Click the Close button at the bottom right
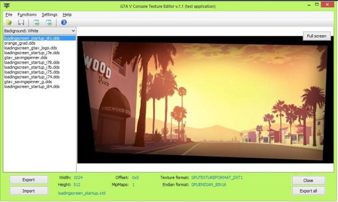This screenshot has width=338, height=202. click(x=308, y=180)
